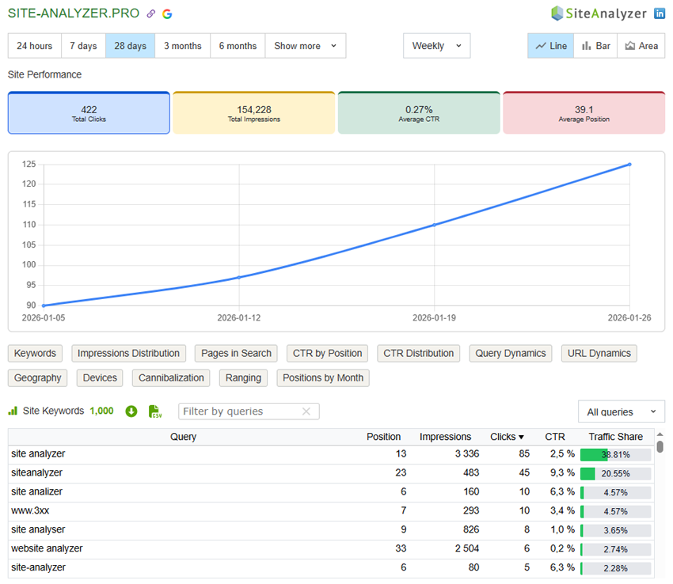The height and width of the screenshot is (584, 673).
Task: Open the Cannibalization report
Action: (170, 377)
